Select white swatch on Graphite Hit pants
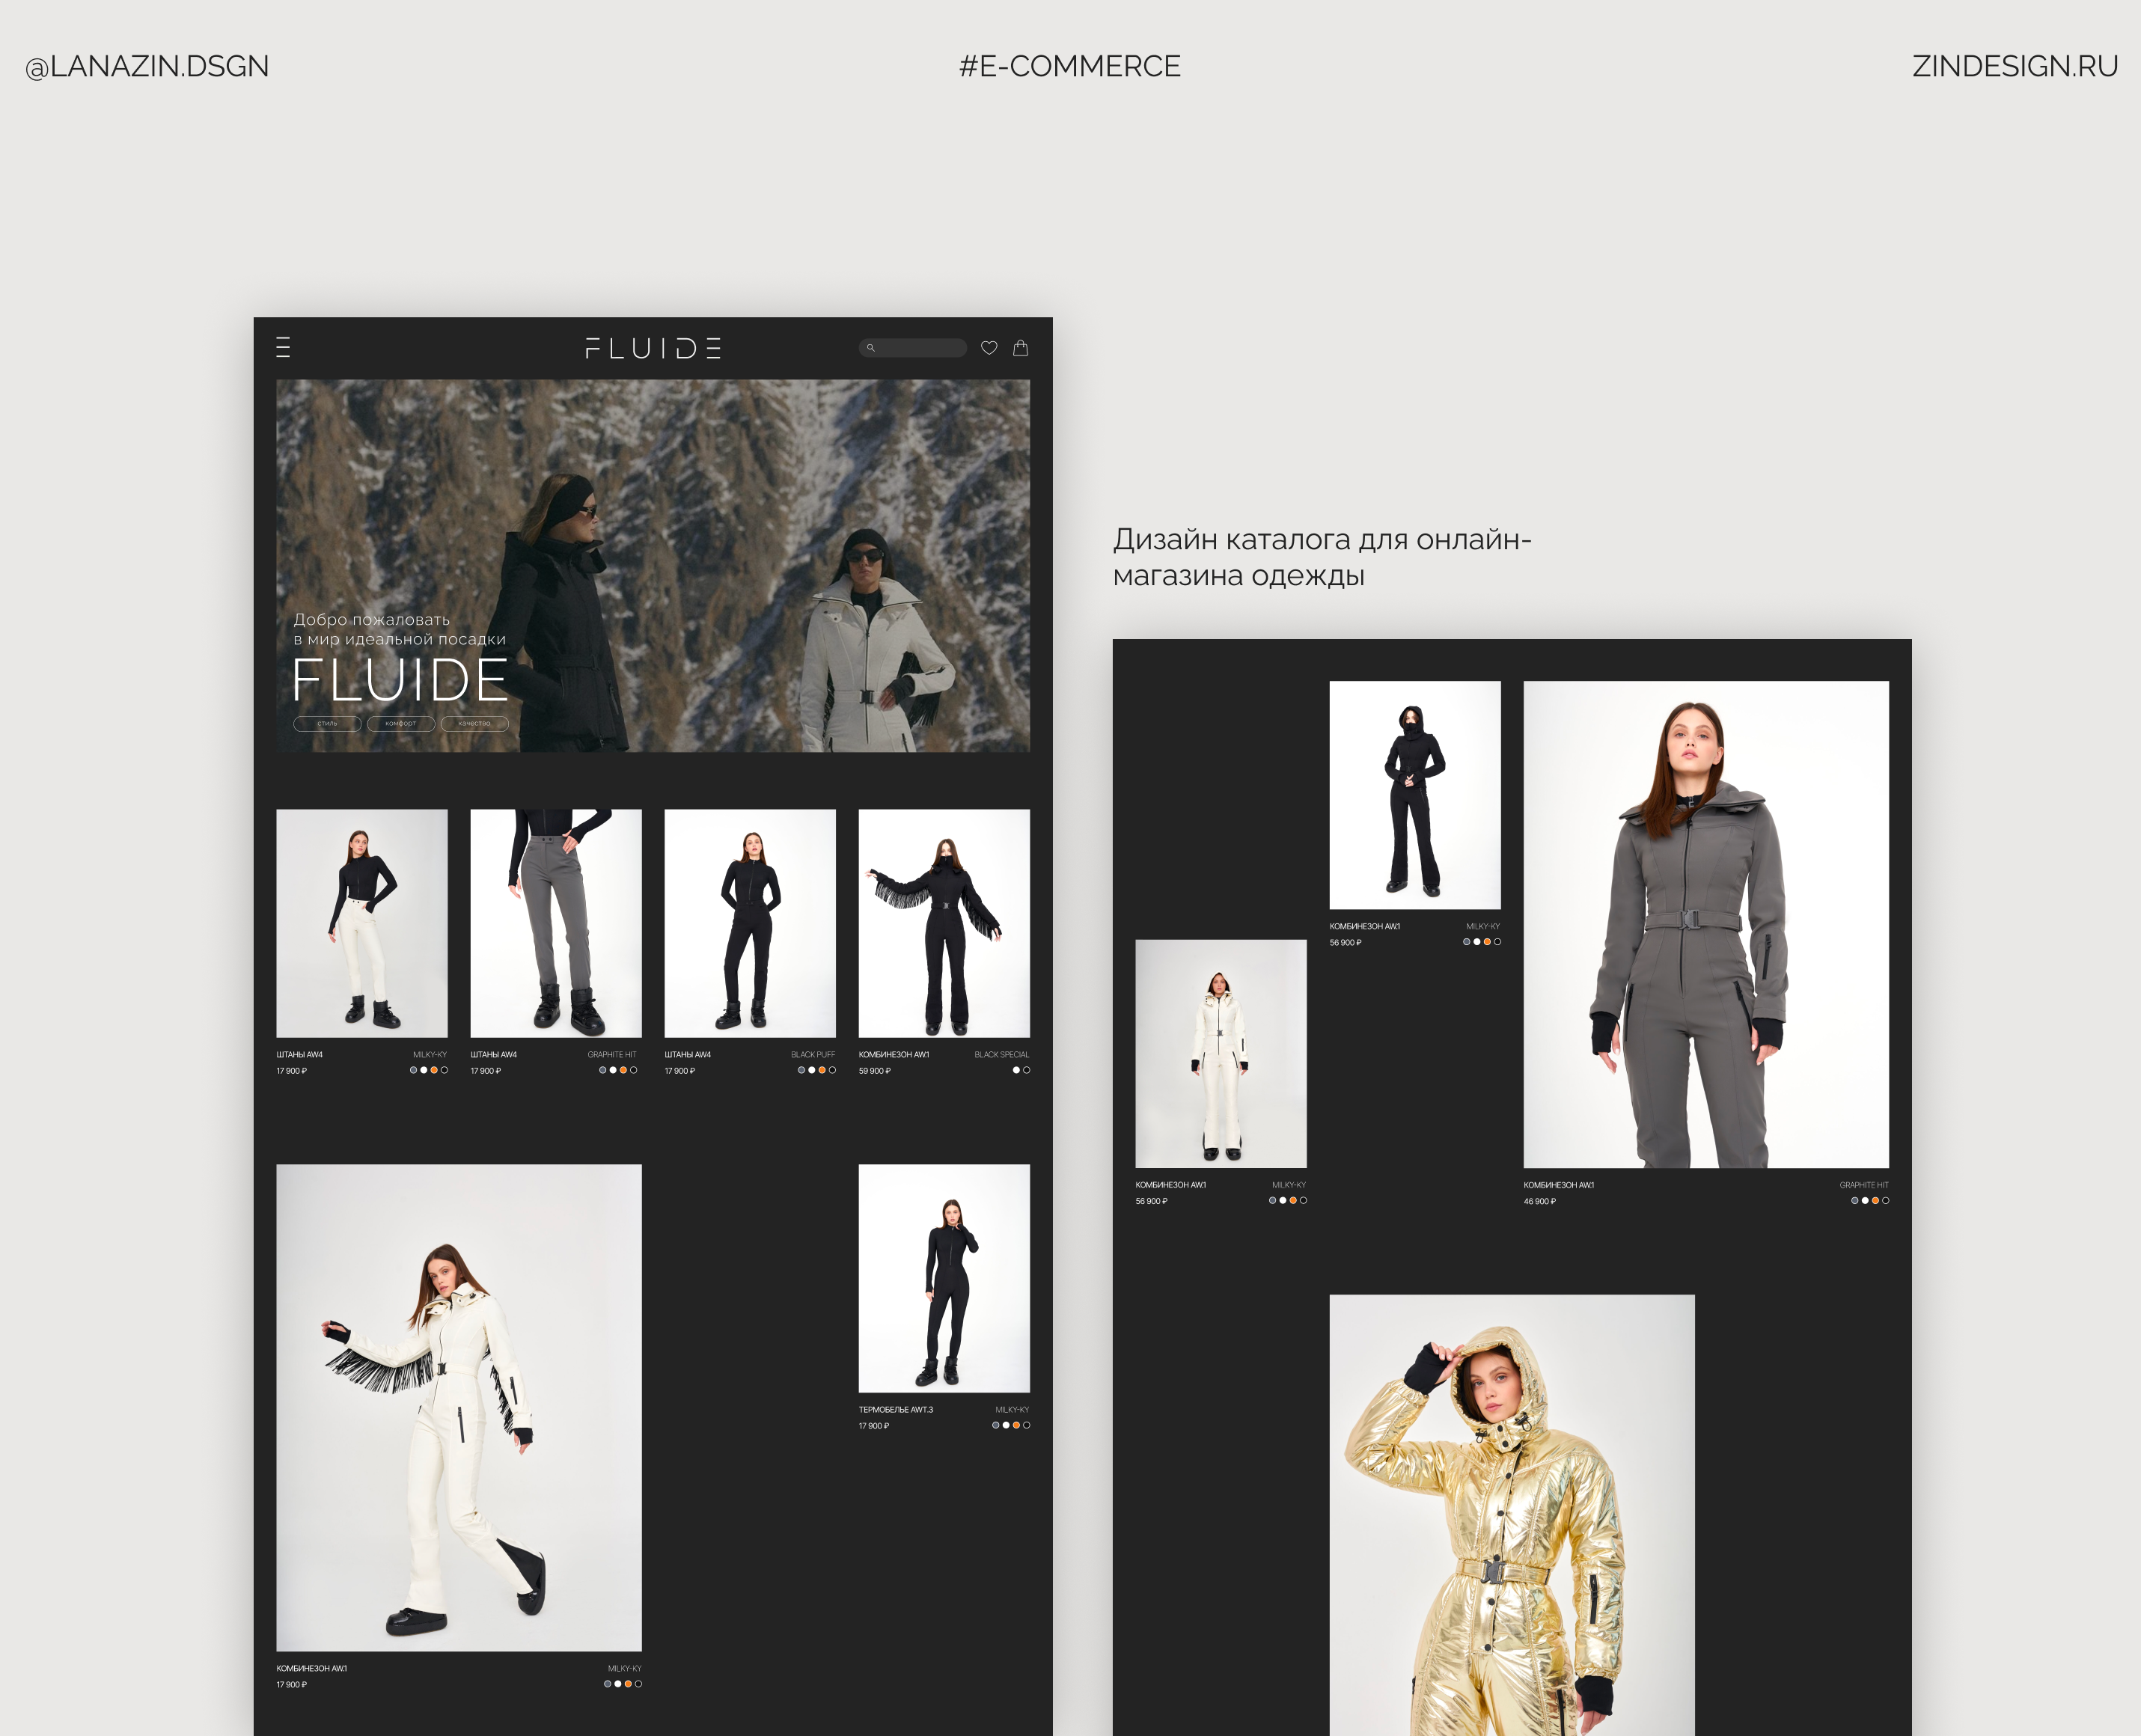 click(613, 1070)
